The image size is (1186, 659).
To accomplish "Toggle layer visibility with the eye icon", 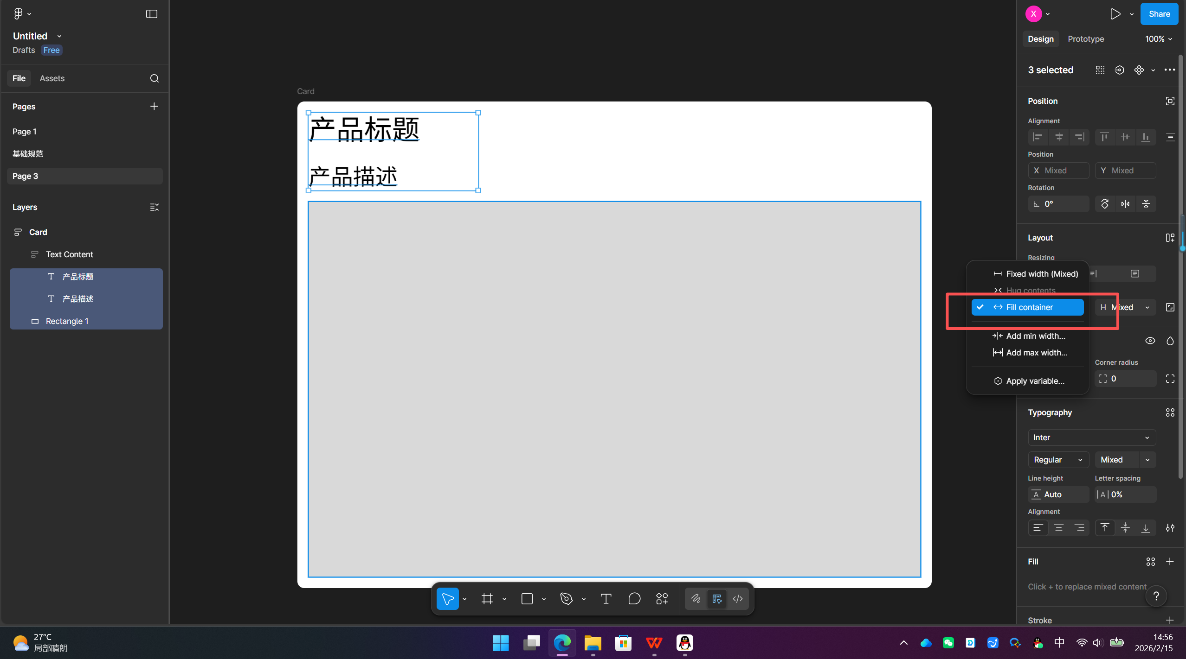I will (1150, 341).
